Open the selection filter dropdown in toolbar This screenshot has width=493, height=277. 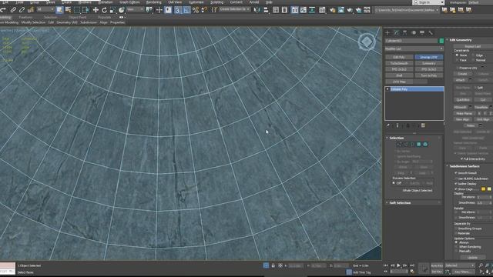pos(45,10)
